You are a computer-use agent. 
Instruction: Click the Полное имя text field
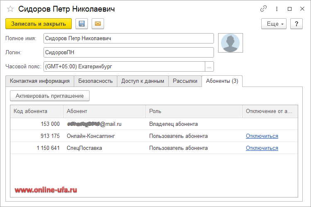[x=129, y=39]
